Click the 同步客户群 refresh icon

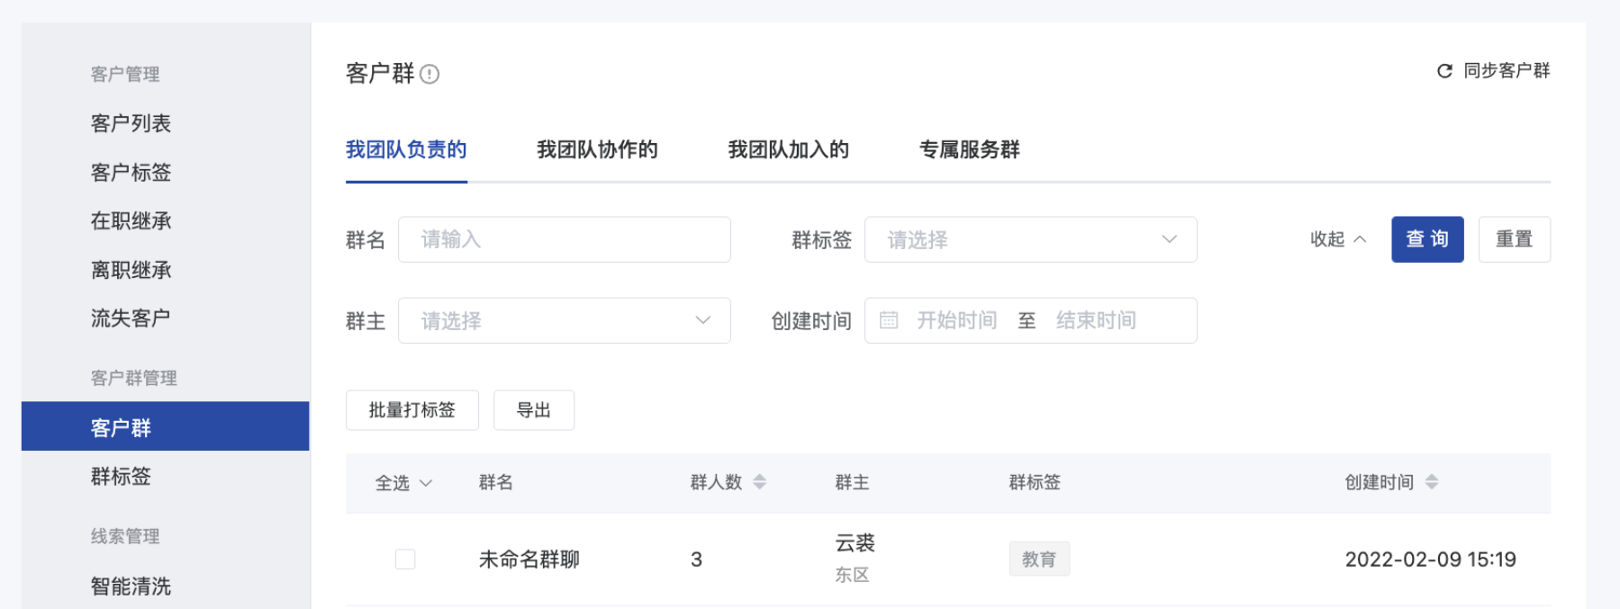[1444, 71]
